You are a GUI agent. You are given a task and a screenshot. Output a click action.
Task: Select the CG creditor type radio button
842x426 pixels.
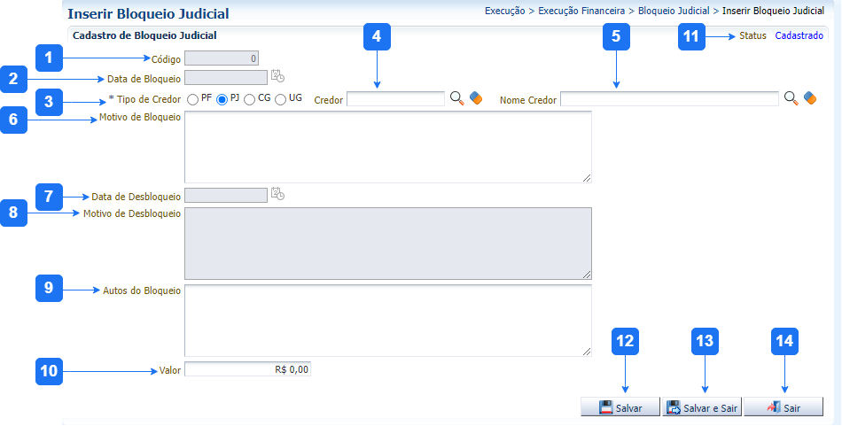click(x=250, y=99)
